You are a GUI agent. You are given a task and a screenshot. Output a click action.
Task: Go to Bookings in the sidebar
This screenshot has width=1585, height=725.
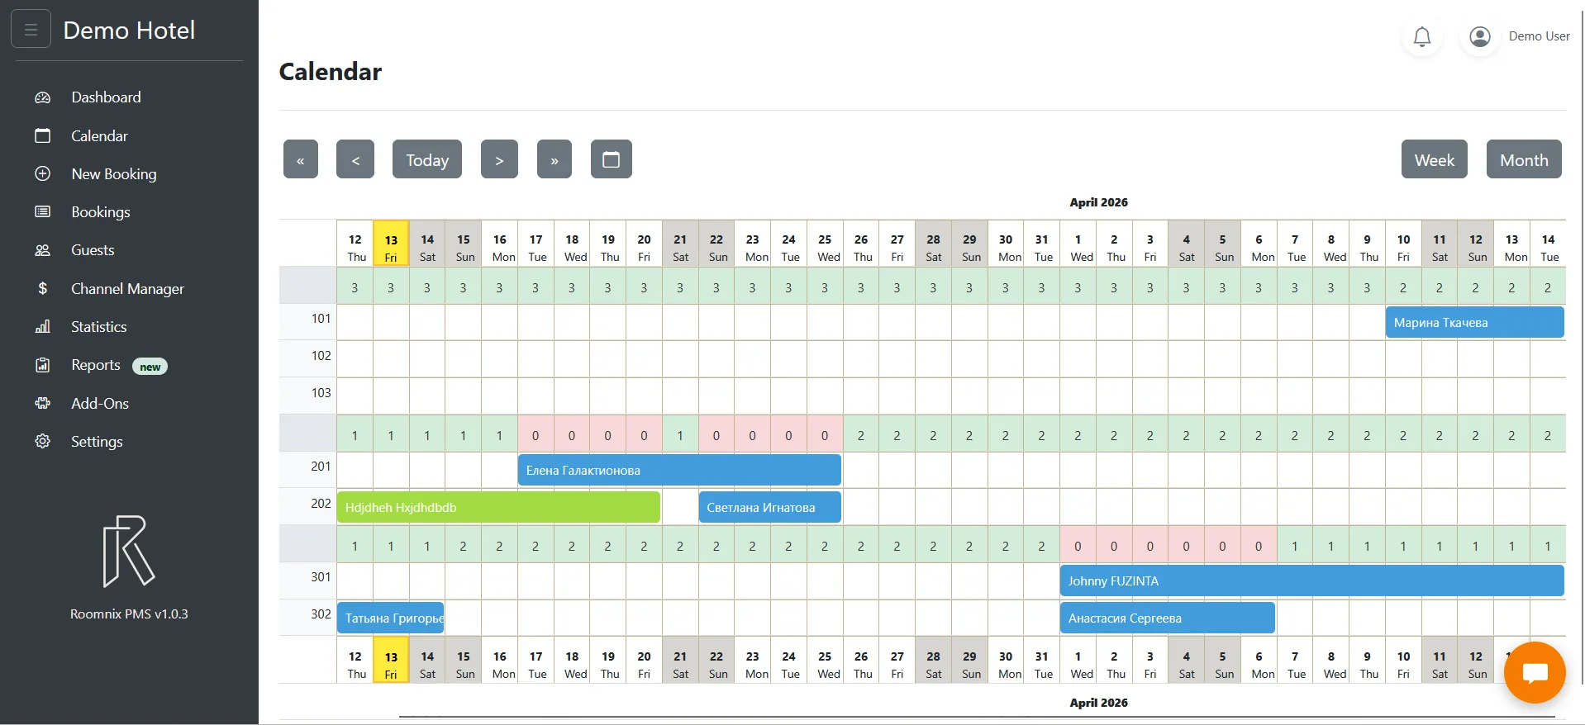point(101,212)
